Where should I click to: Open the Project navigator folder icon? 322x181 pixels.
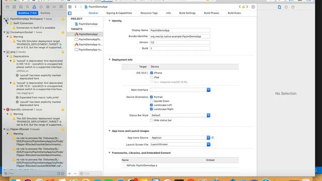[x=8, y=7]
